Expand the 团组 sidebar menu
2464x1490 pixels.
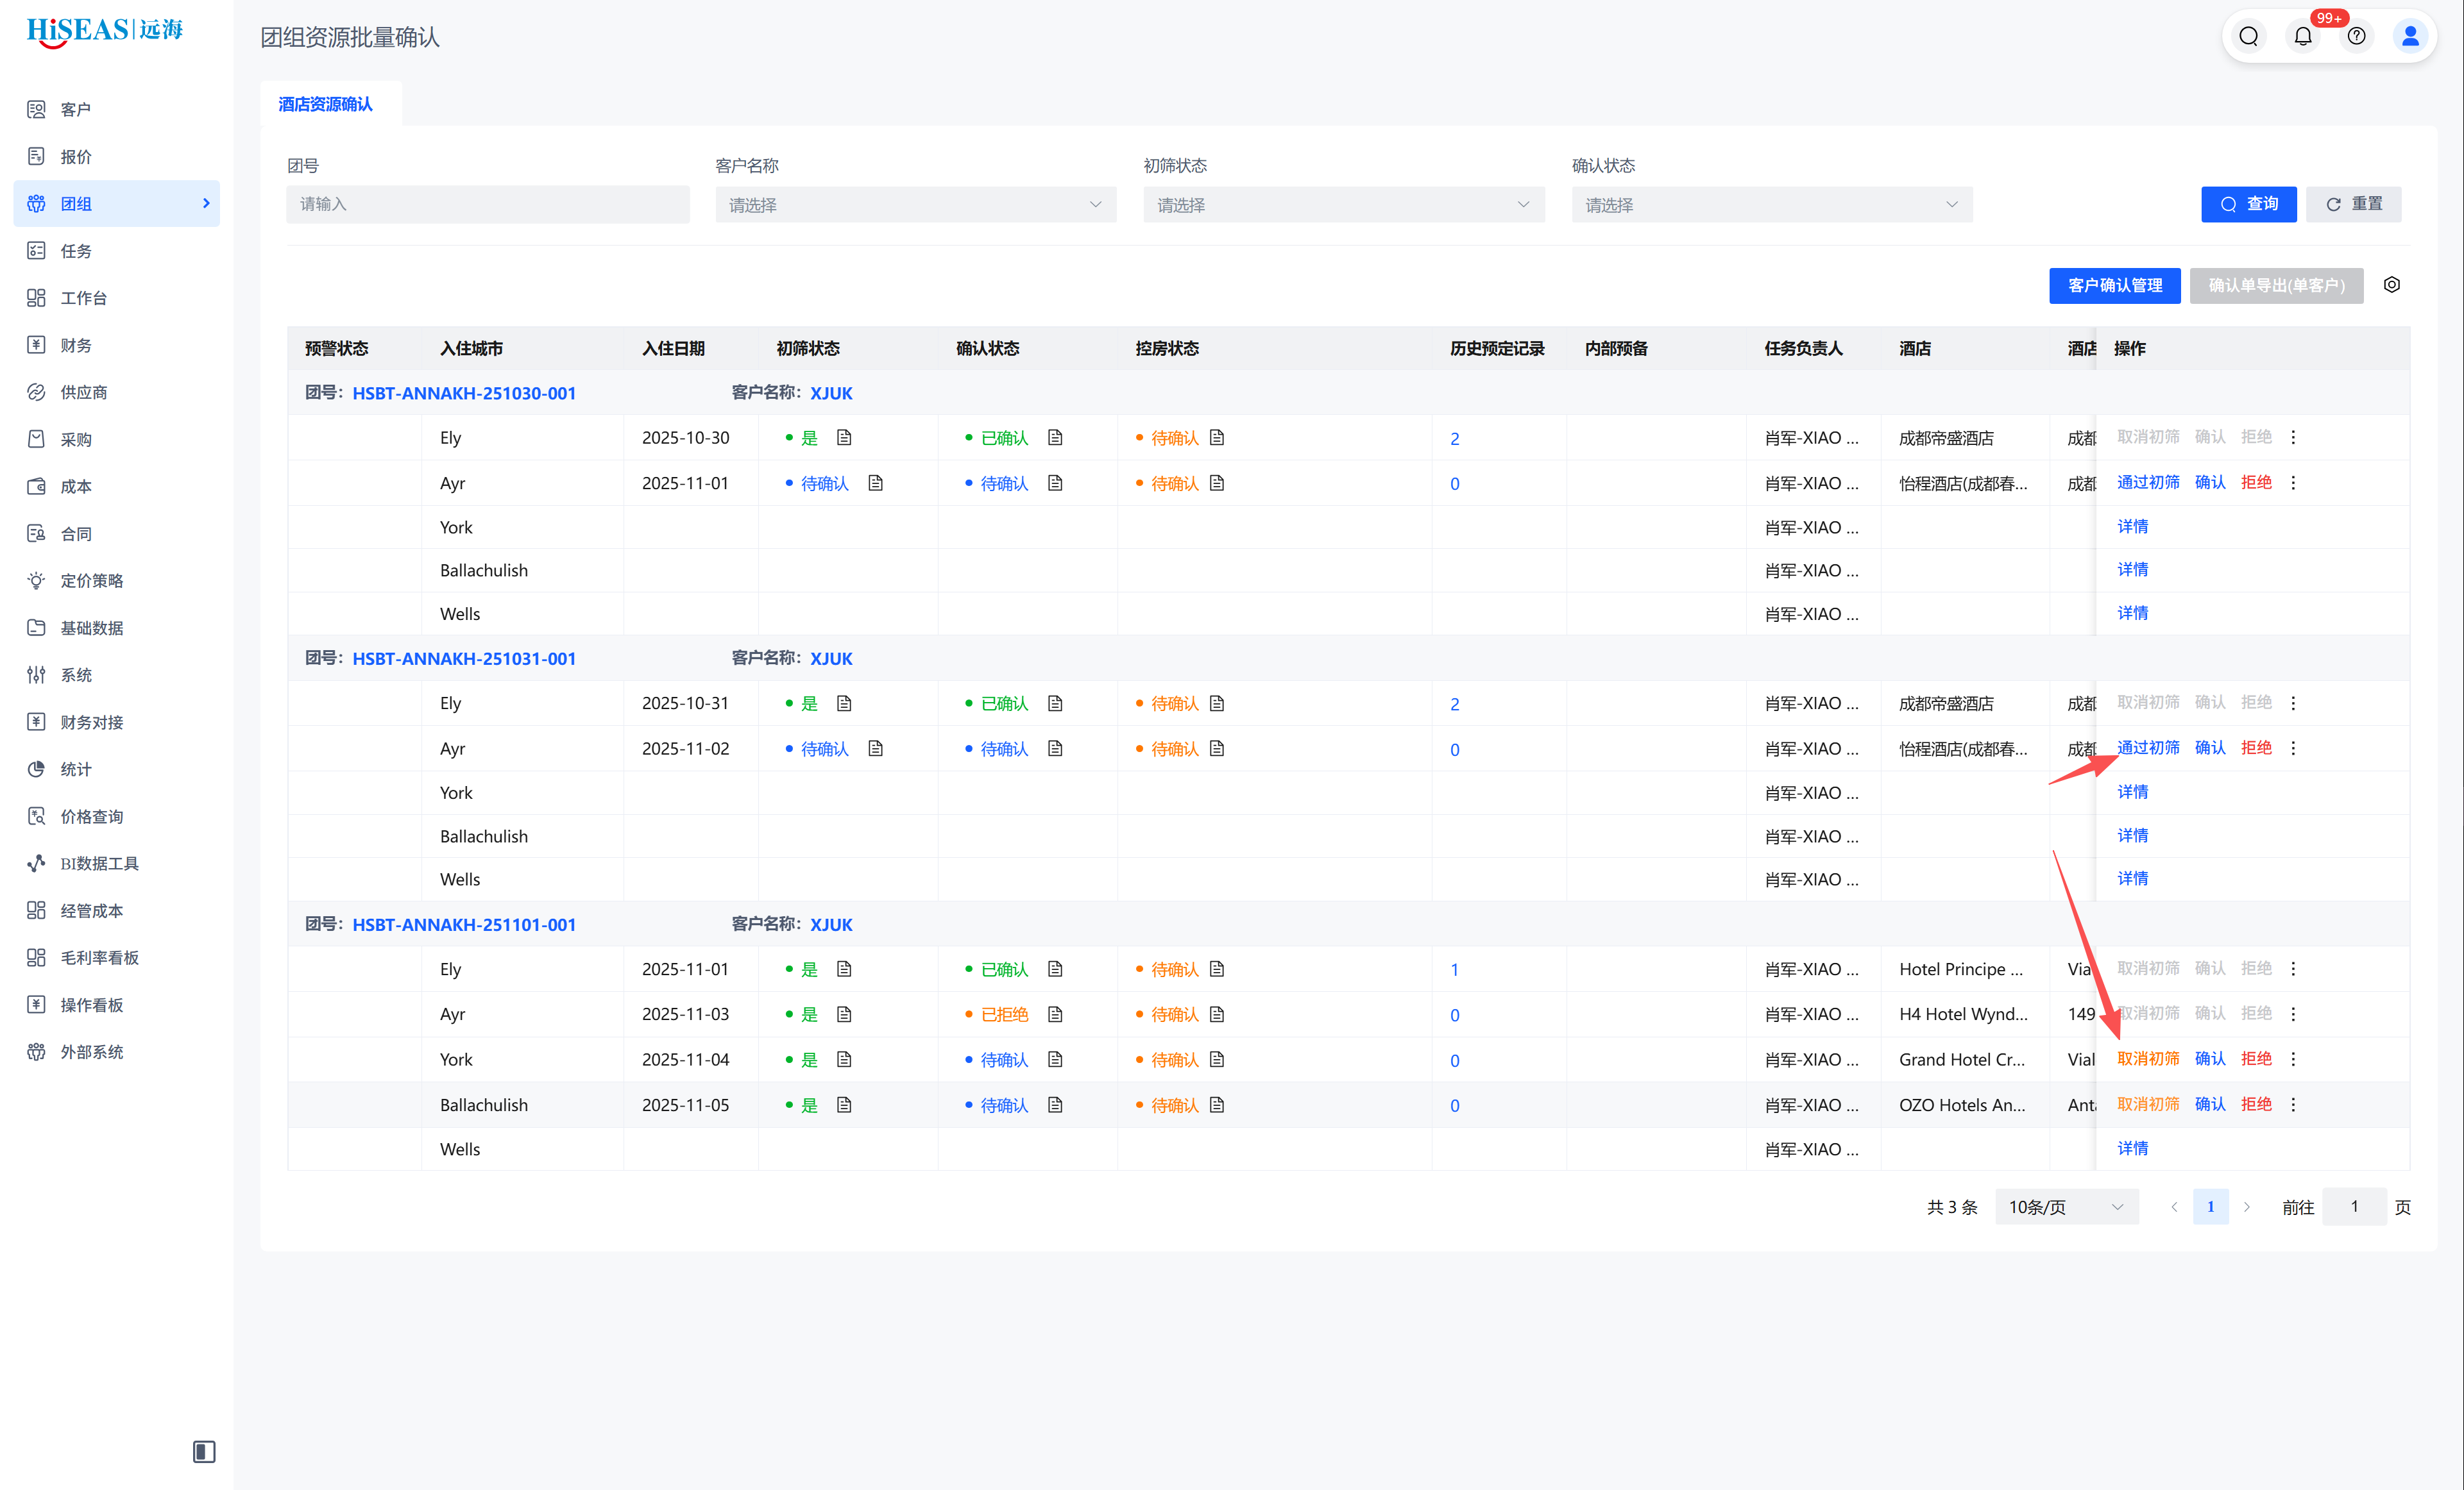[x=117, y=204]
